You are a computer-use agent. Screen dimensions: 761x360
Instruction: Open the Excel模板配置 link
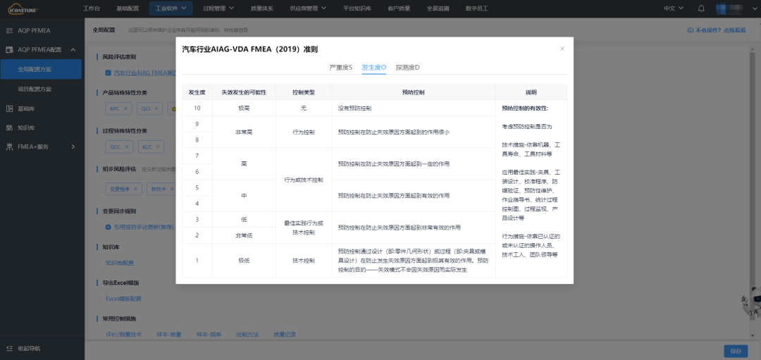(x=124, y=299)
